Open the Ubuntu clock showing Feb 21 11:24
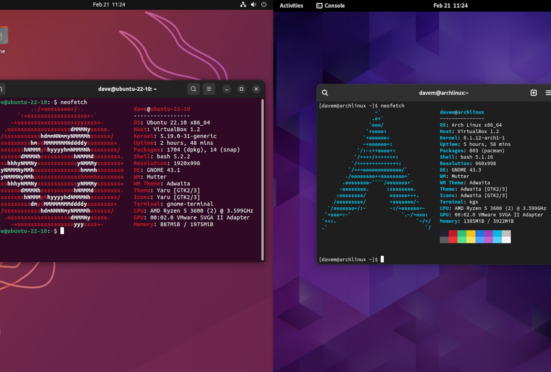Screen dimensions: 551x372 (x=109, y=4)
